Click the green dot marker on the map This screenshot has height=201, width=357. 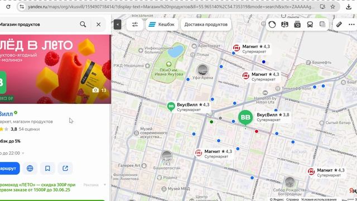tap(211, 122)
